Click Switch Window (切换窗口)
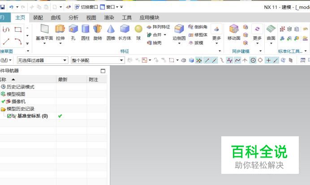310x185 pixels. (86, 7)
